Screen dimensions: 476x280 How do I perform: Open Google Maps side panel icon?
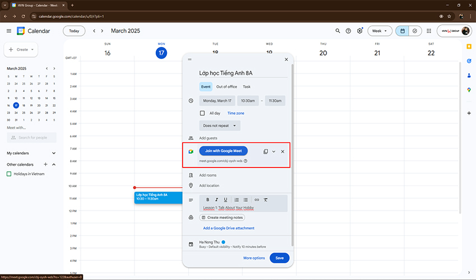pyautogui.click(x=469, y=90)
